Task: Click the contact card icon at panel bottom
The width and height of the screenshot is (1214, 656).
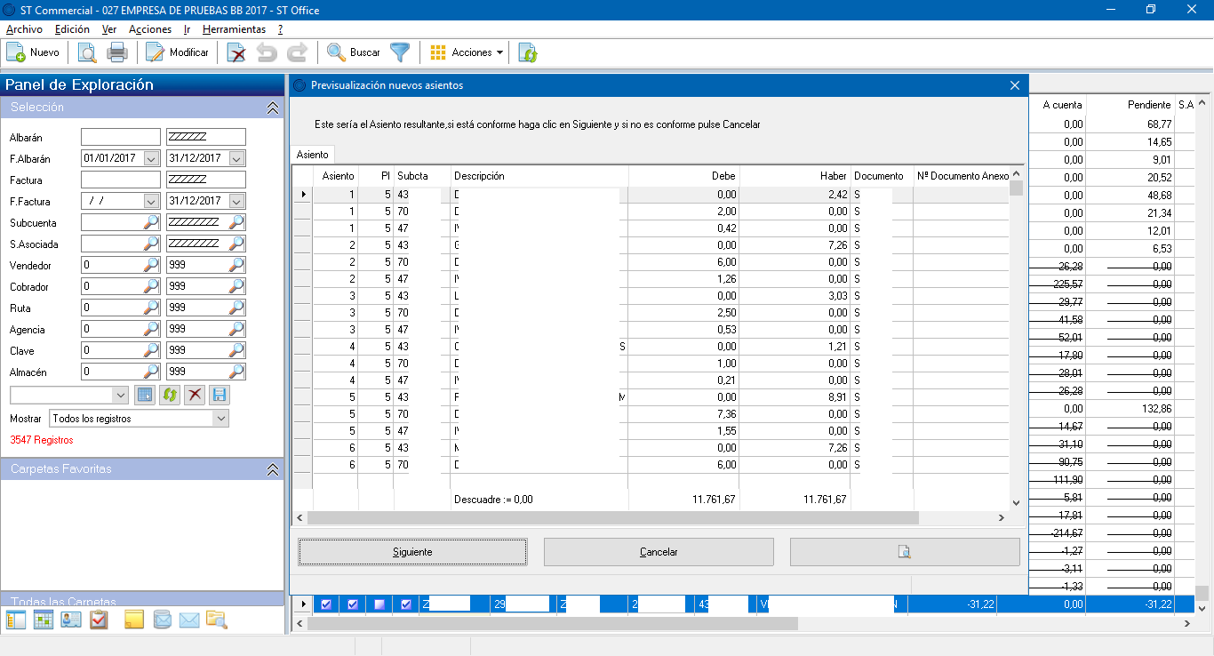Action: [x=71, y=620]
